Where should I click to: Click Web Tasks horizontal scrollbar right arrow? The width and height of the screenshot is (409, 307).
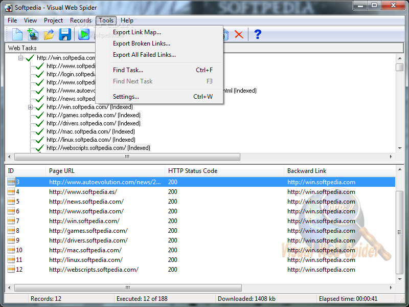tap(391, 157)
